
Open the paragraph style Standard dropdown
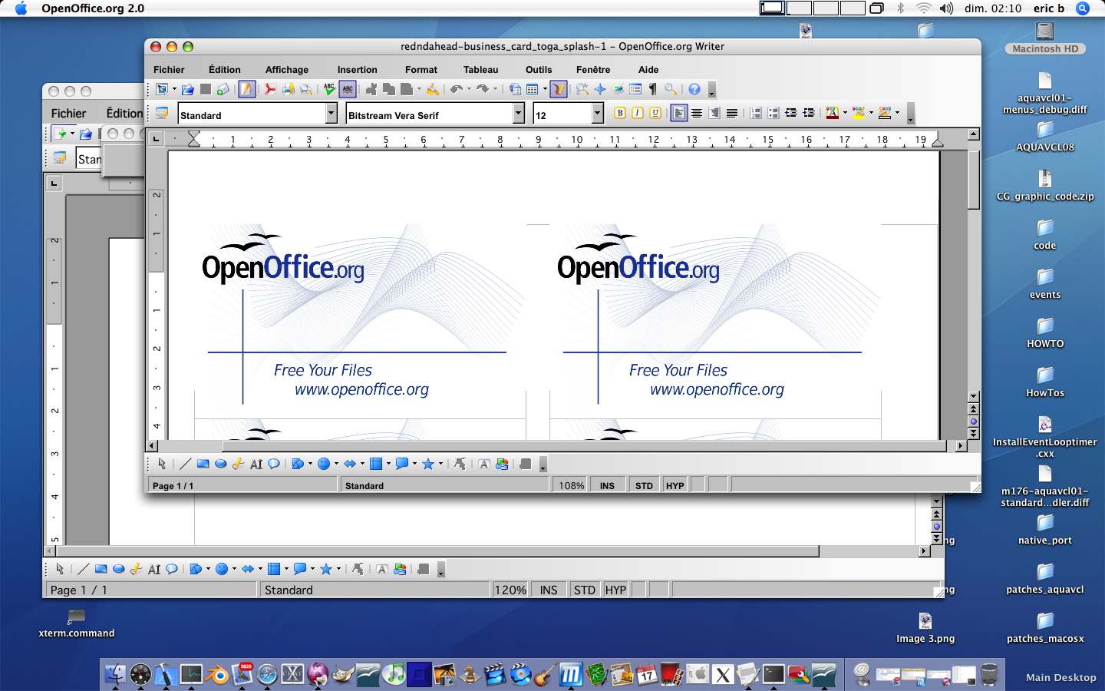coord(331,114)
